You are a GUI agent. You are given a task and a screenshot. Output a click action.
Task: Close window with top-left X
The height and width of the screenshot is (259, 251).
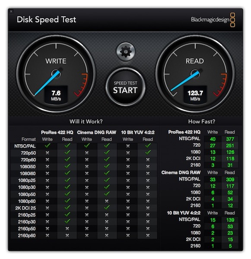click(11, 11)
